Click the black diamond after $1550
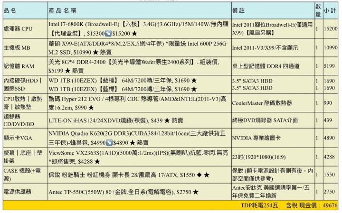The height and width of the screenshot is (213, 342). 199,175
